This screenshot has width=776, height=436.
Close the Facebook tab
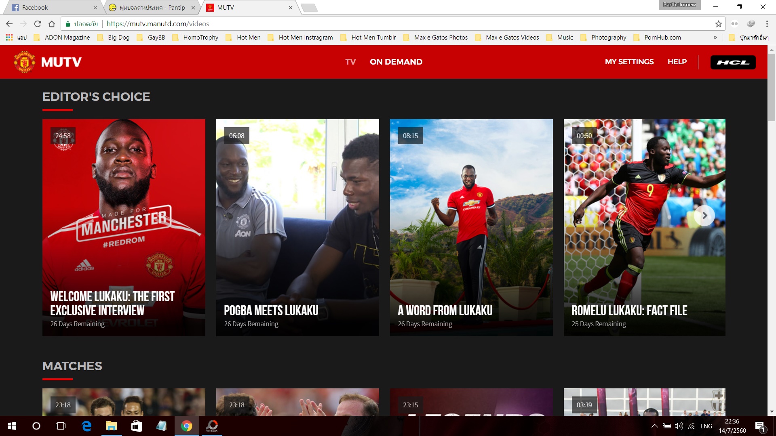tap(95, 8)
